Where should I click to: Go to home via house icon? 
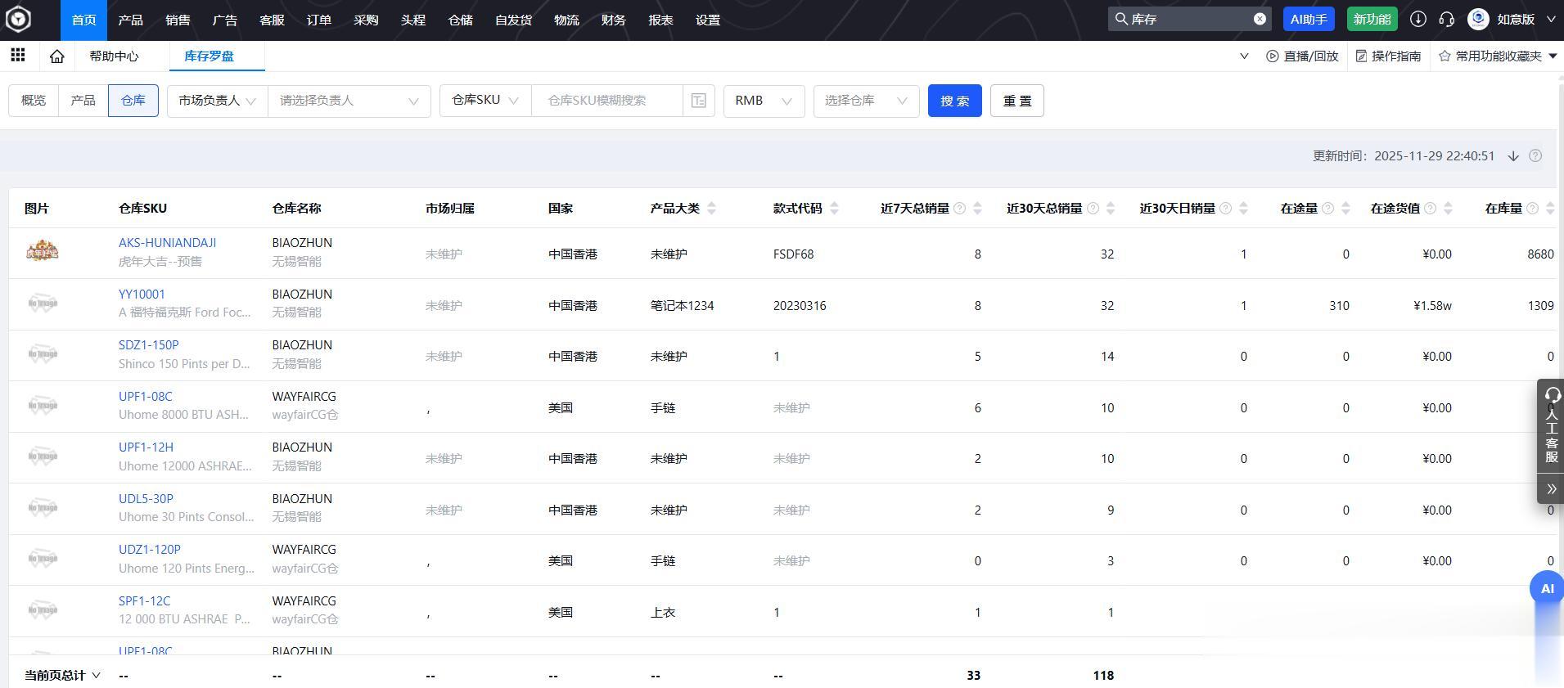pyautogui.click(x=56, y=56)
